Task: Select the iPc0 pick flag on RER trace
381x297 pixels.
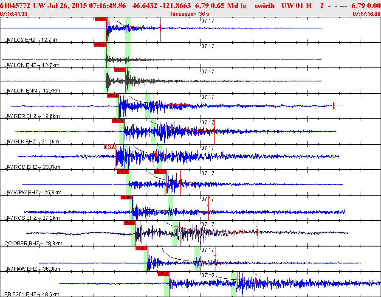Action: click(113, 95)
